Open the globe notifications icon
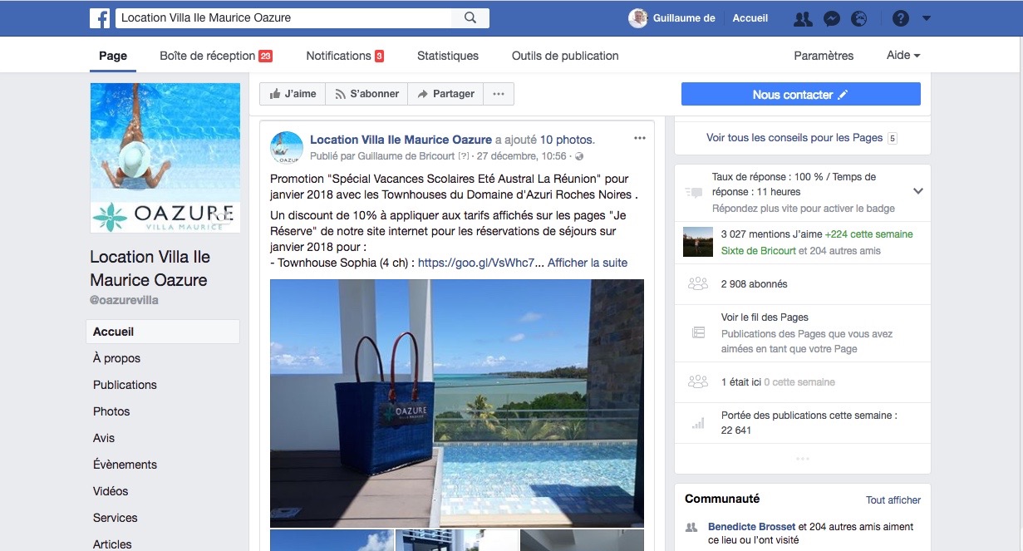Image resolution: width=1023 pixels, height=551 pixels. click(x=858, y=18)
